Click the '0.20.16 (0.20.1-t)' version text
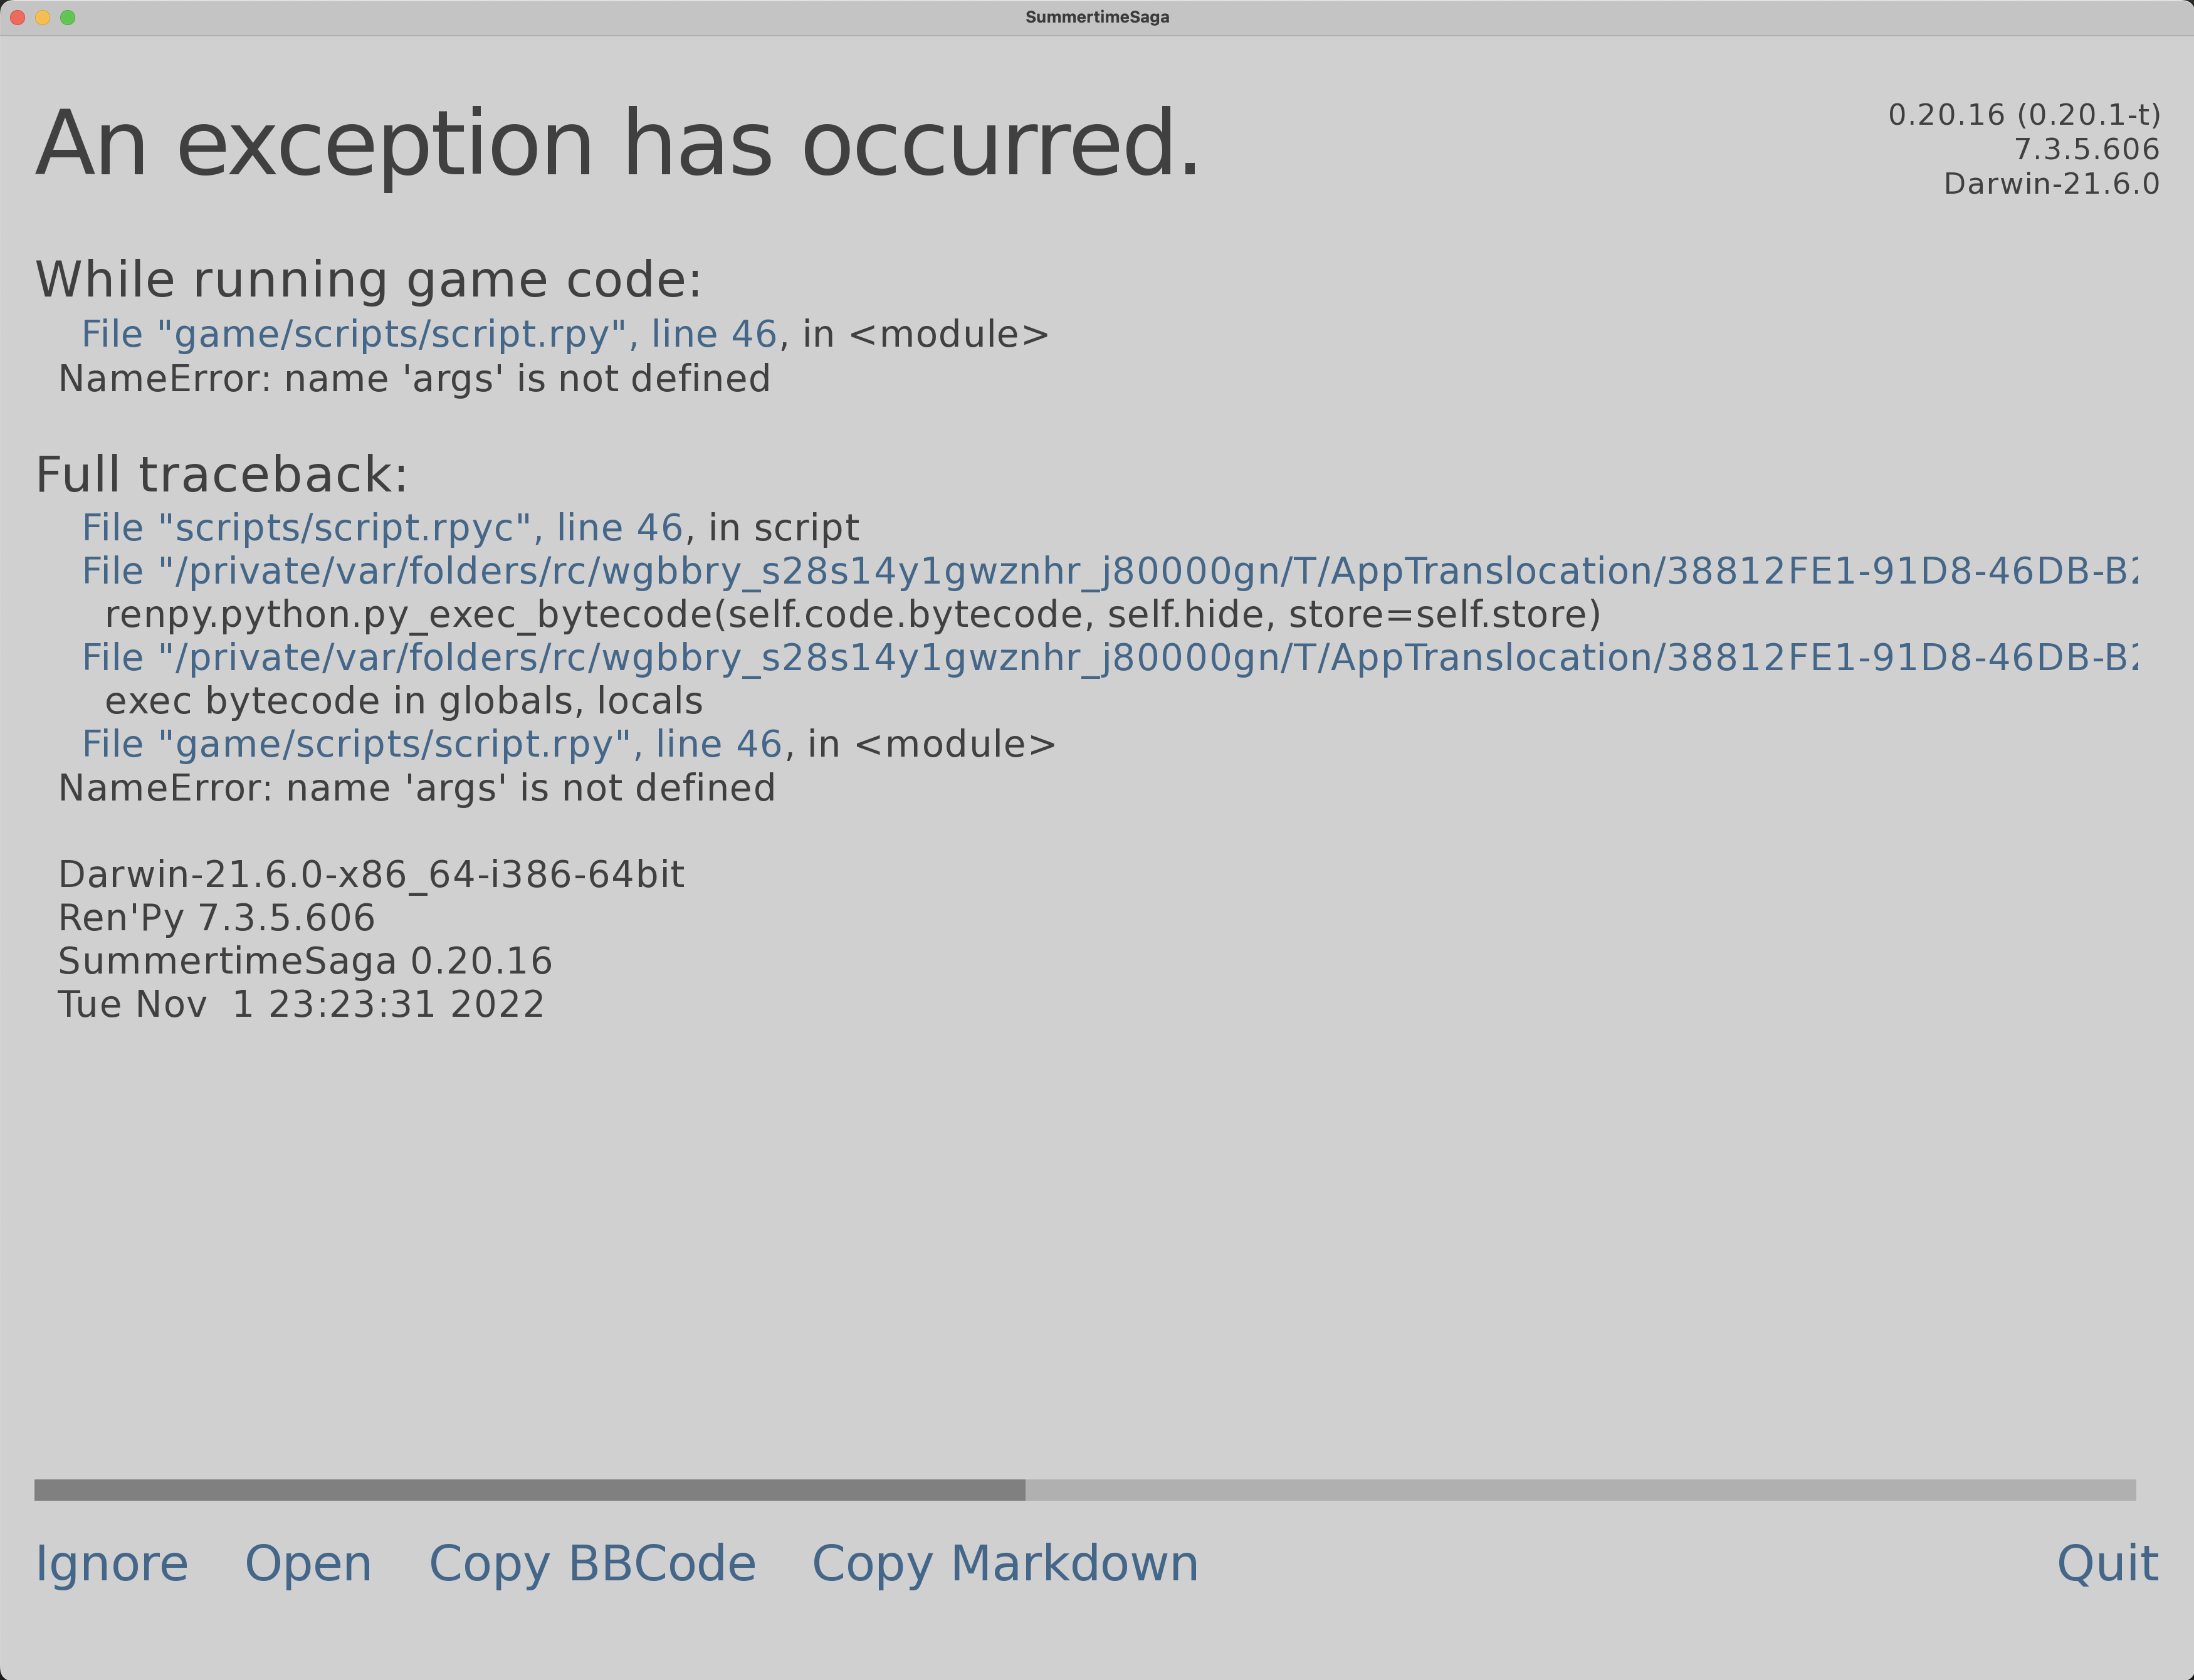This screenshot has width=2194, height=1680. point(2023,115)
